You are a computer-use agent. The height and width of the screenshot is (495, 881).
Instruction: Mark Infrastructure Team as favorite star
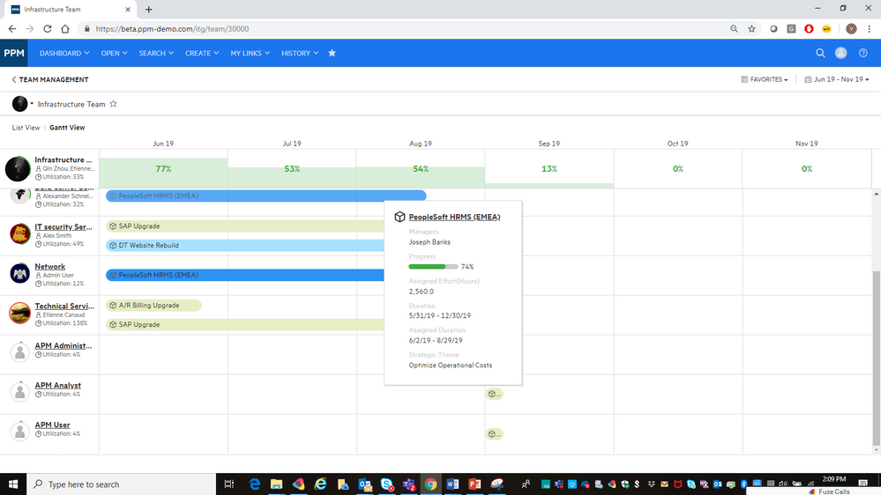click(x=113, y=104)
